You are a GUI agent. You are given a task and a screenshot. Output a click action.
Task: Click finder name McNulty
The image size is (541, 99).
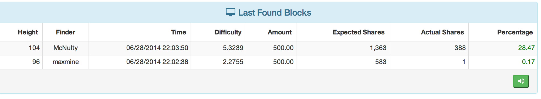(66, 48)
